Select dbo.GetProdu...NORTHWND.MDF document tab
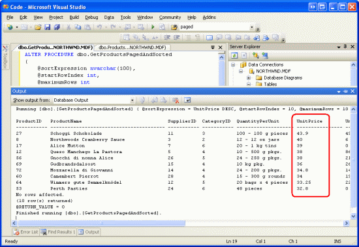359x247 pixels. tap(55, 48)
